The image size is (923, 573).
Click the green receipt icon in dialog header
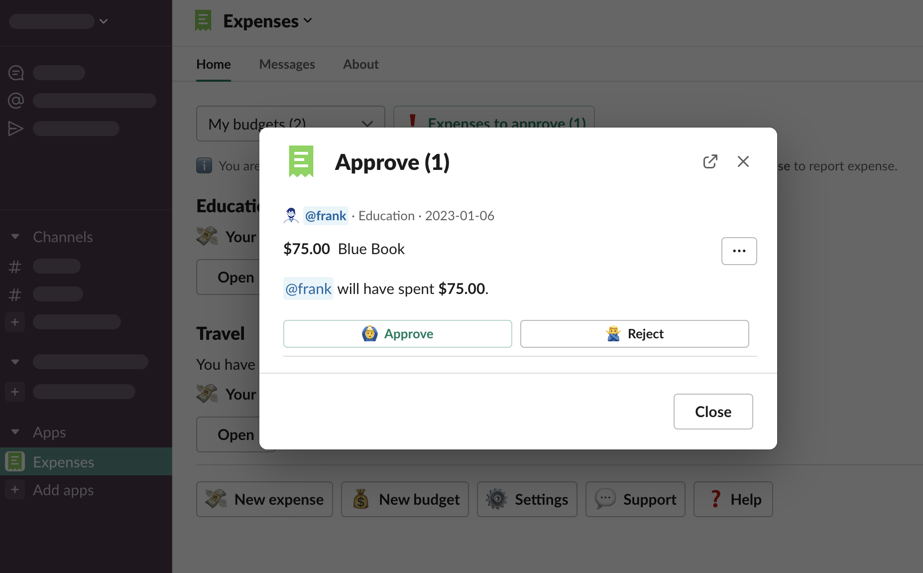301,161
